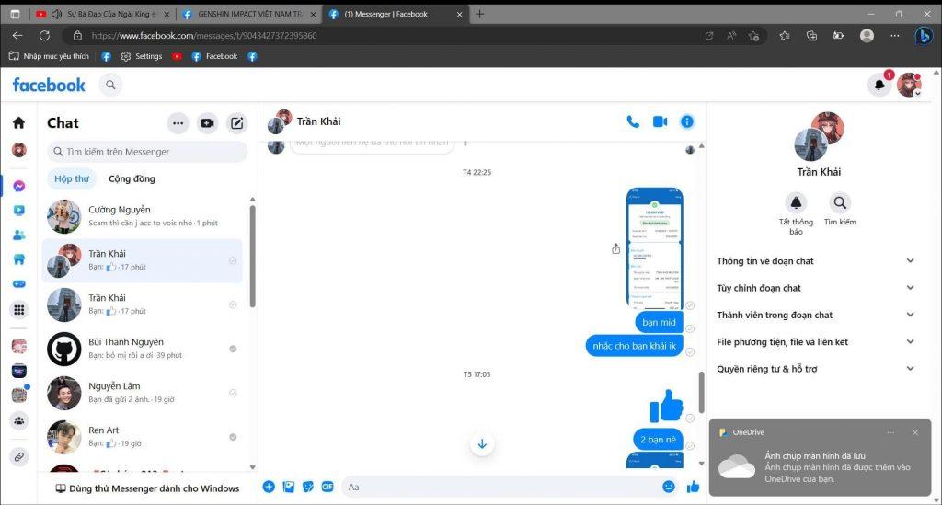Start a video call in chat header
This screenshot has height=505, width=942.
click(x=660, y=121)
